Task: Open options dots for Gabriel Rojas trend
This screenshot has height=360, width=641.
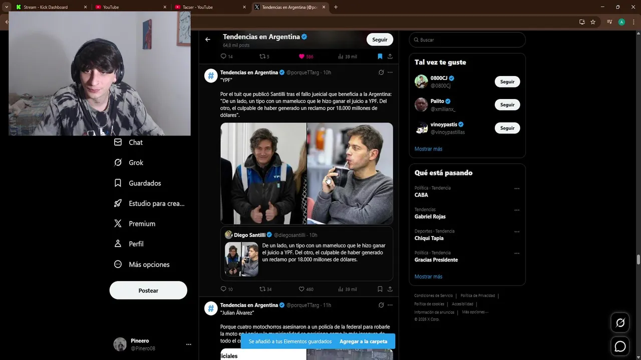Action: (517, 210)
